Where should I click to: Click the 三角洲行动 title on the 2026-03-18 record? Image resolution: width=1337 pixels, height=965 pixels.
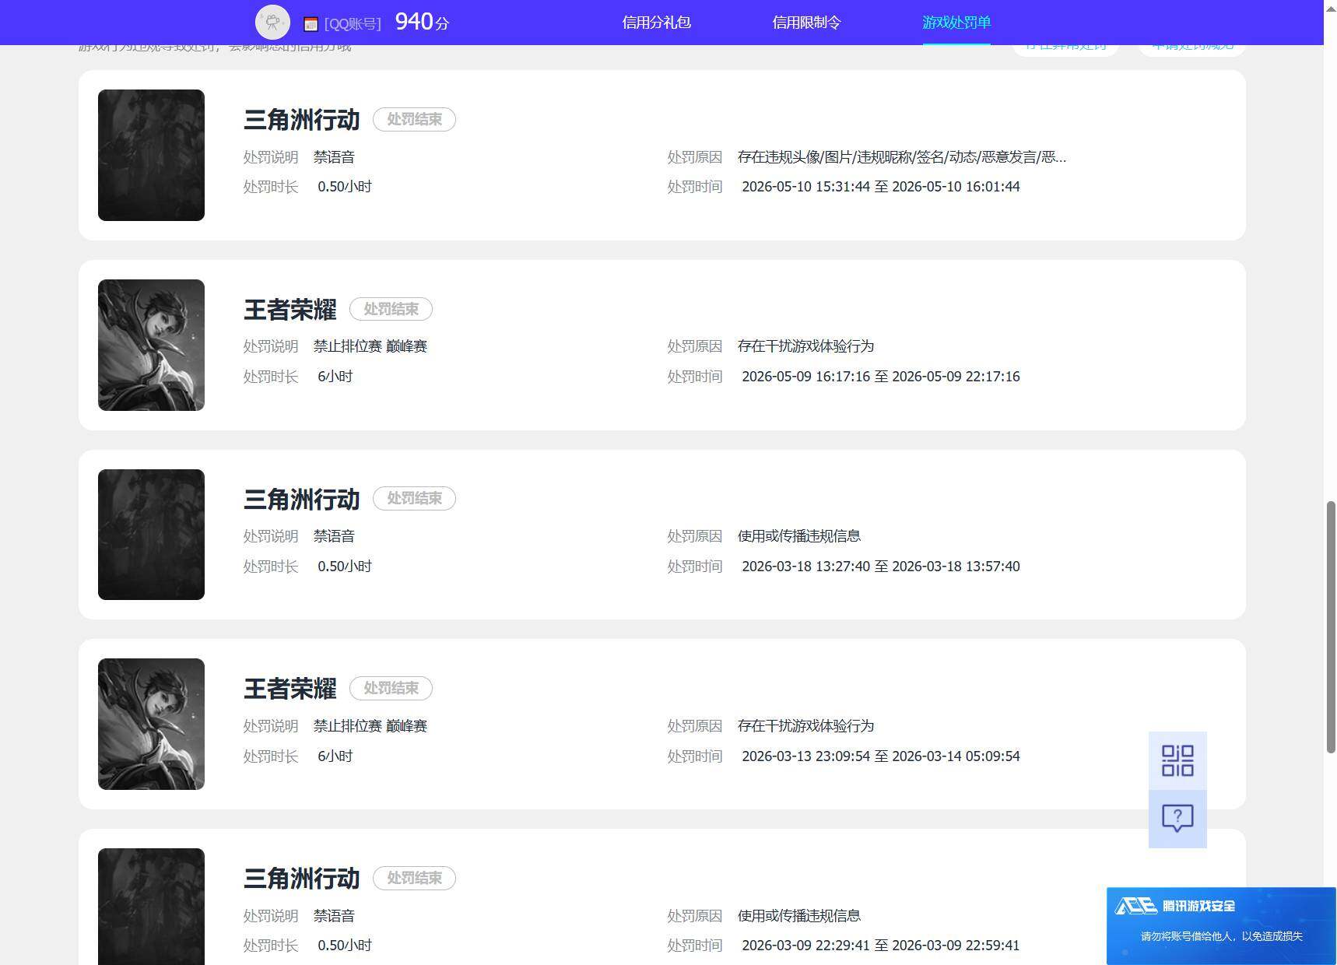tap(301, 499)
